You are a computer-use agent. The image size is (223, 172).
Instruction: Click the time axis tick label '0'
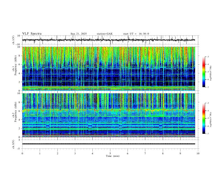pyautogui.click(x=22, y=153)
